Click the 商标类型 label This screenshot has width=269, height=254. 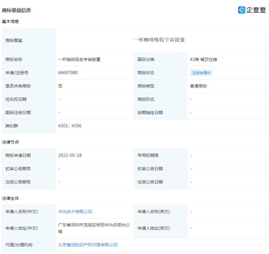tap(146, 86)
